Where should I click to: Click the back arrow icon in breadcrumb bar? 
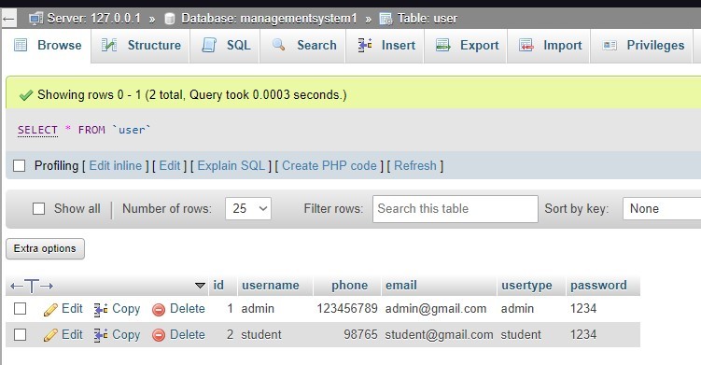[x=8, y=19]
